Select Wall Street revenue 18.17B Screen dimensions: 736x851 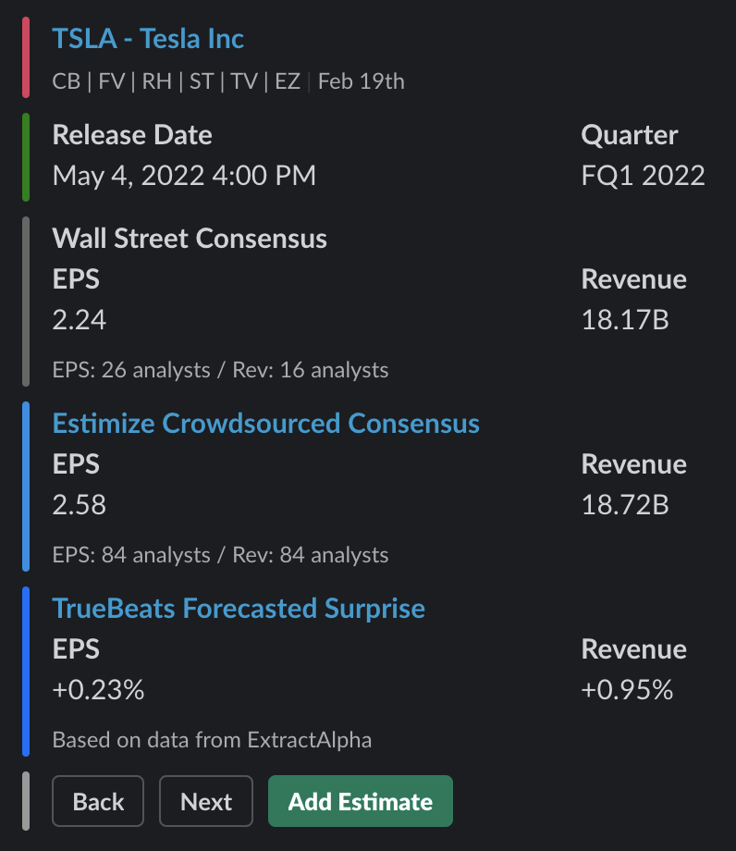coord(625,320)
